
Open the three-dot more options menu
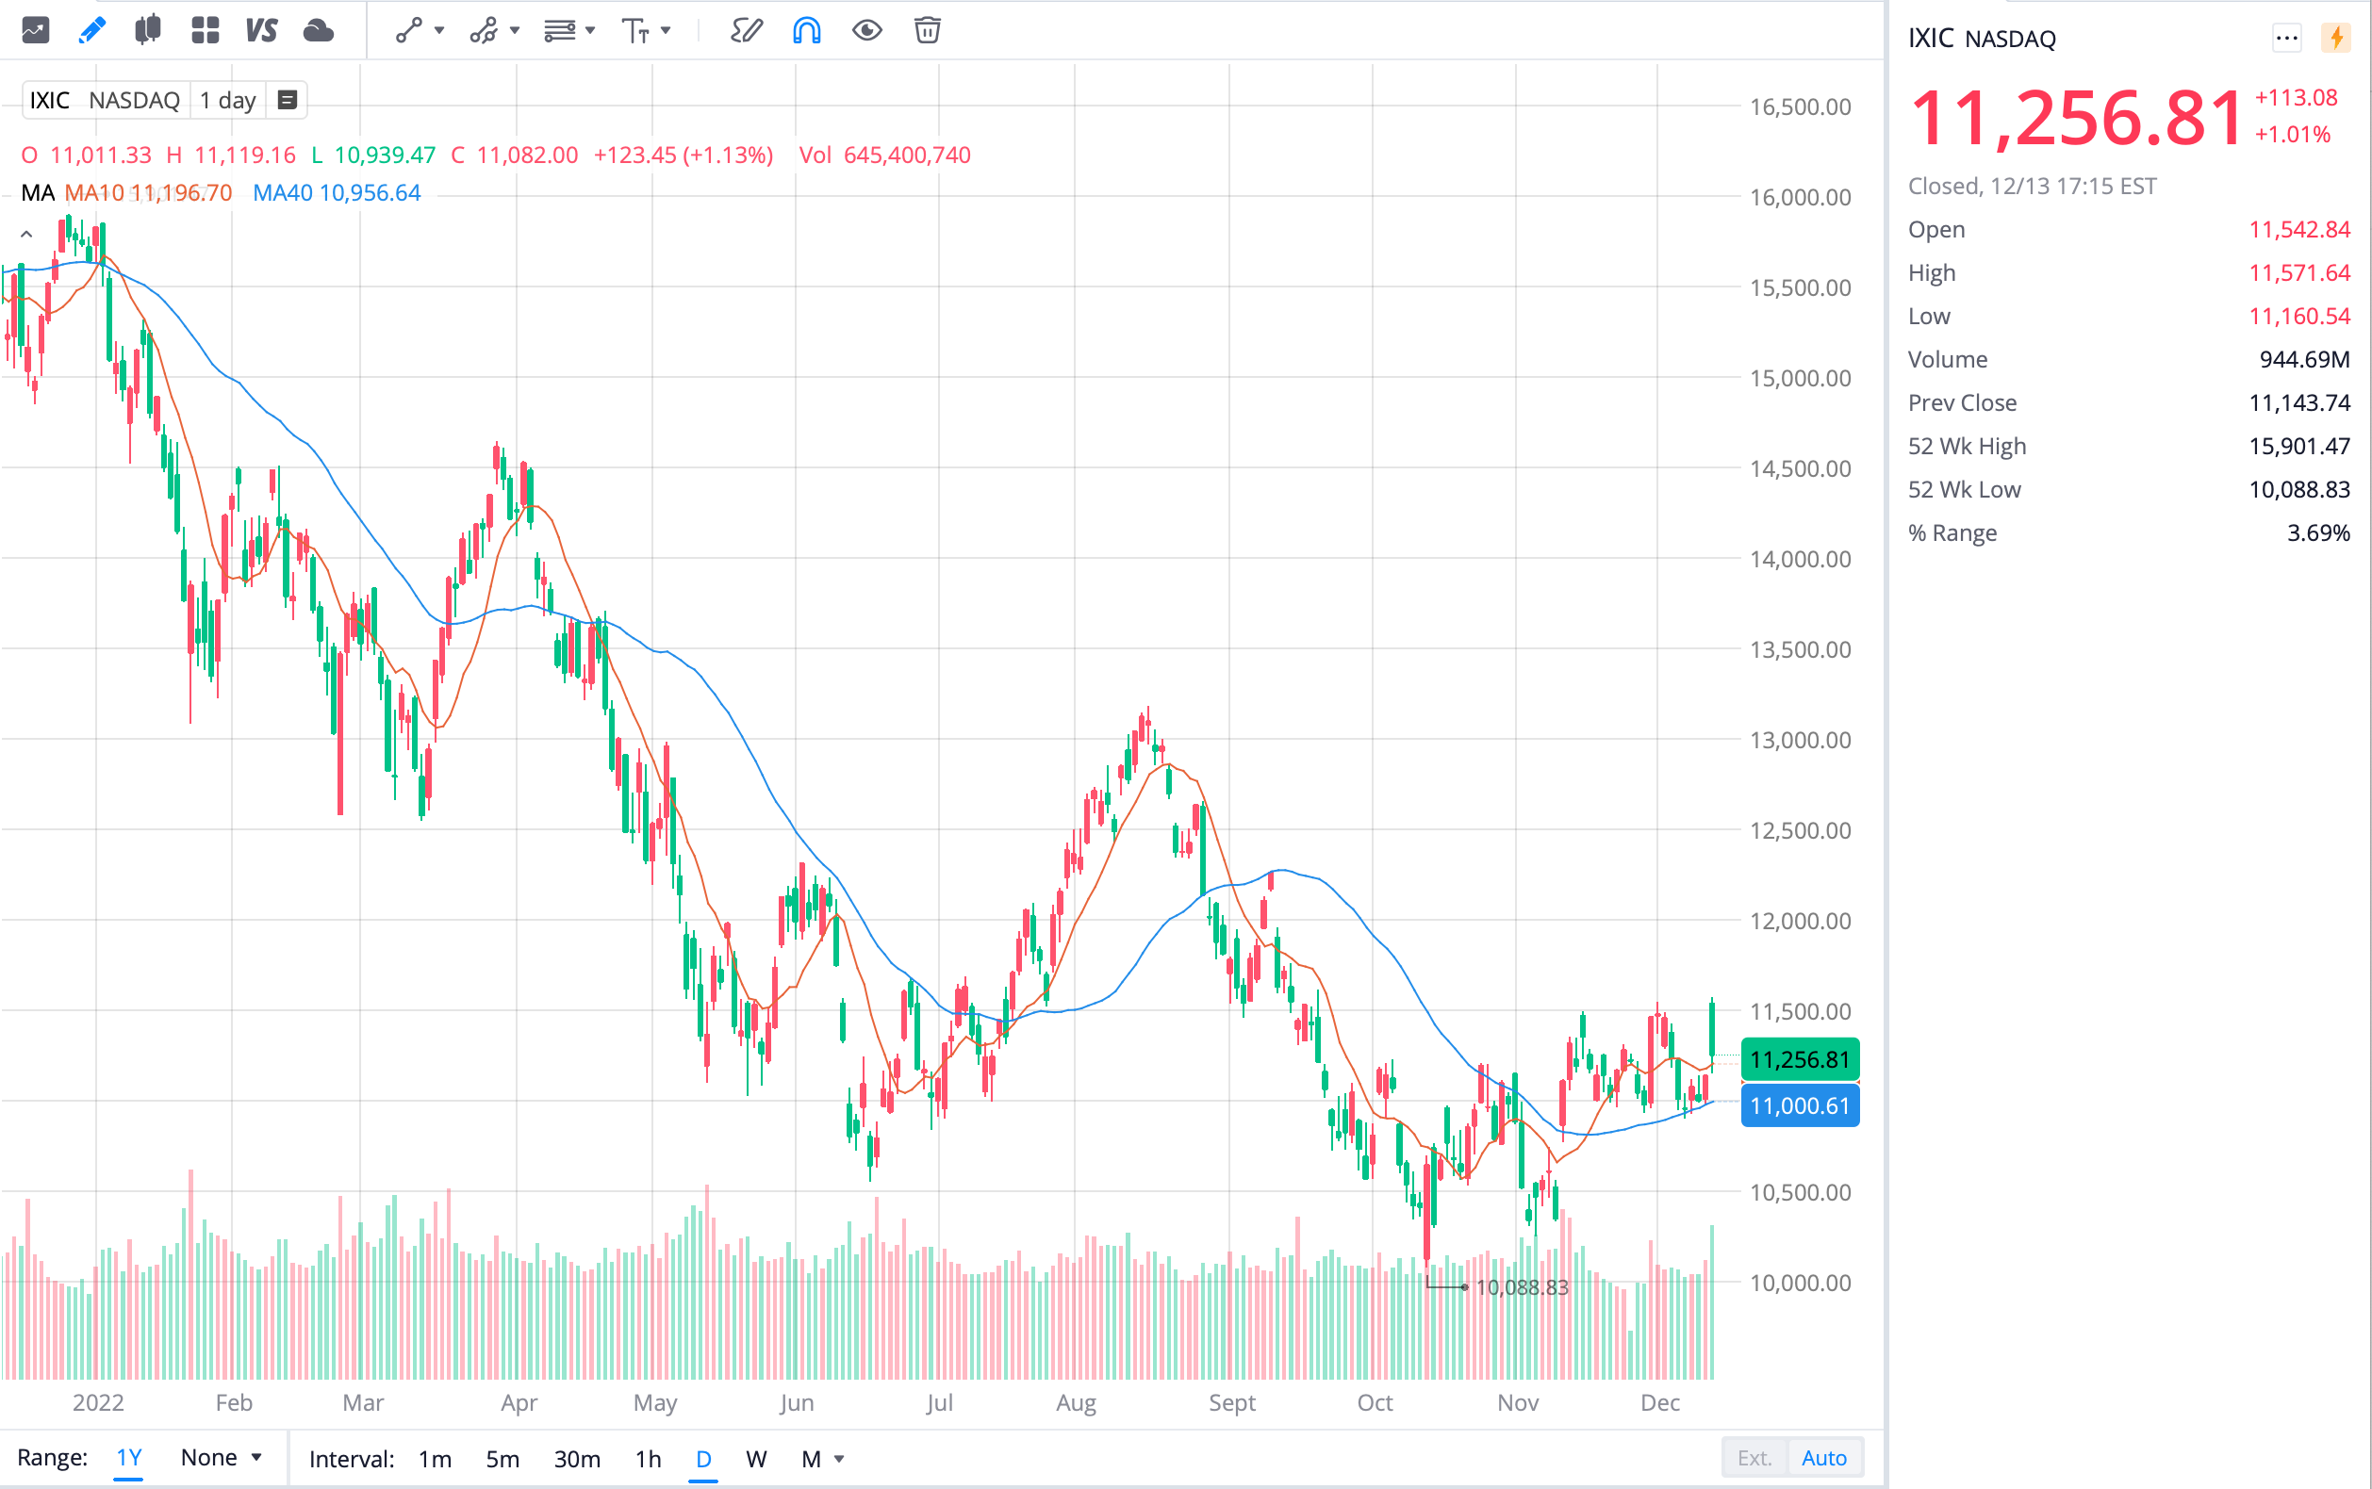pos(2286,39)
